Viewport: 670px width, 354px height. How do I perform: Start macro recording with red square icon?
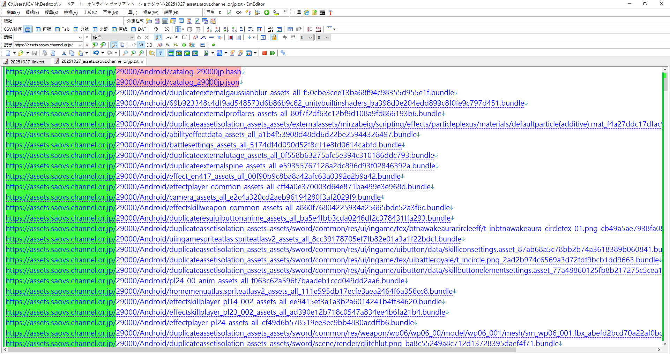point(265,53)
